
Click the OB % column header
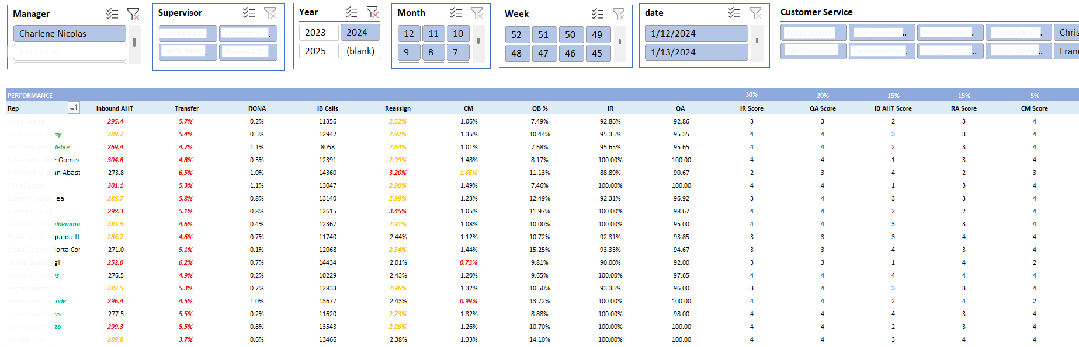(x=540, y=108)
